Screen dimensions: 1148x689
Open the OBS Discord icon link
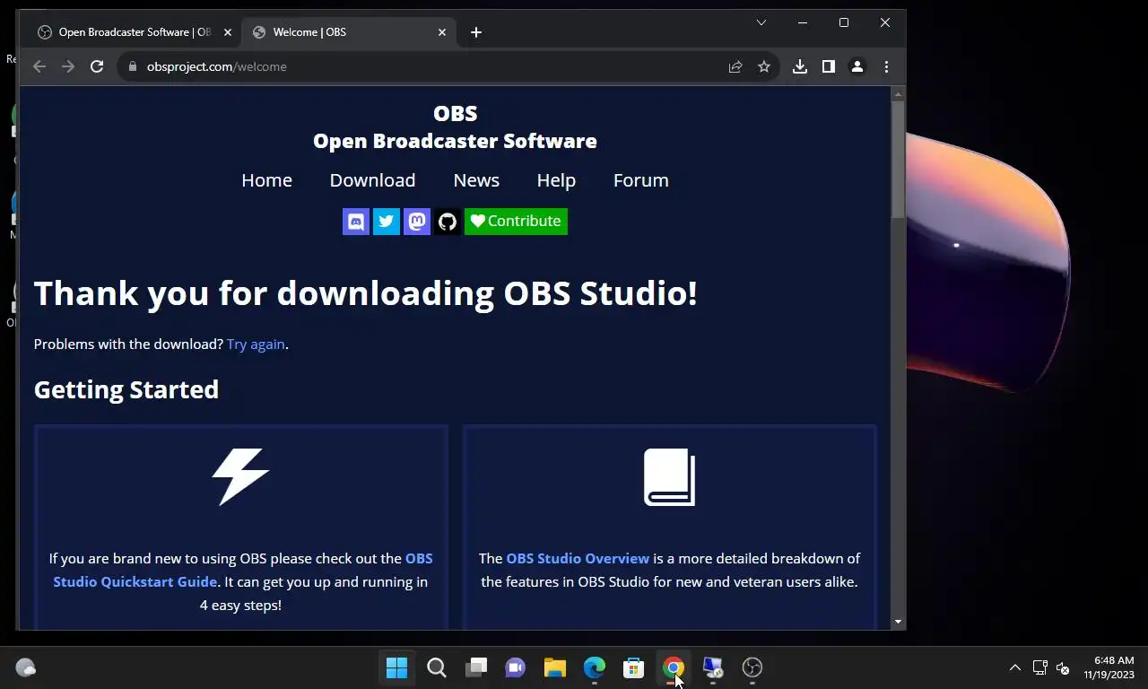(356, 222)
